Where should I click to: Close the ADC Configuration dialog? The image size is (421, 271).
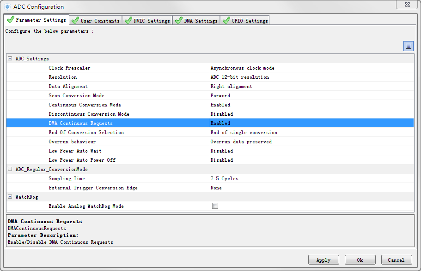pyautogui.click(x=407, y=5)
